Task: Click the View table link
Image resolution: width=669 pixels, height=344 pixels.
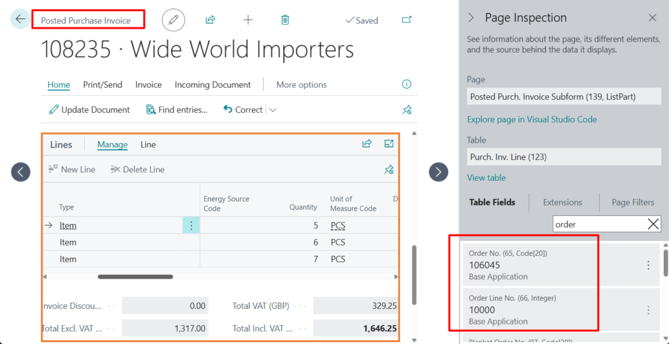Action: pos(486,178)
